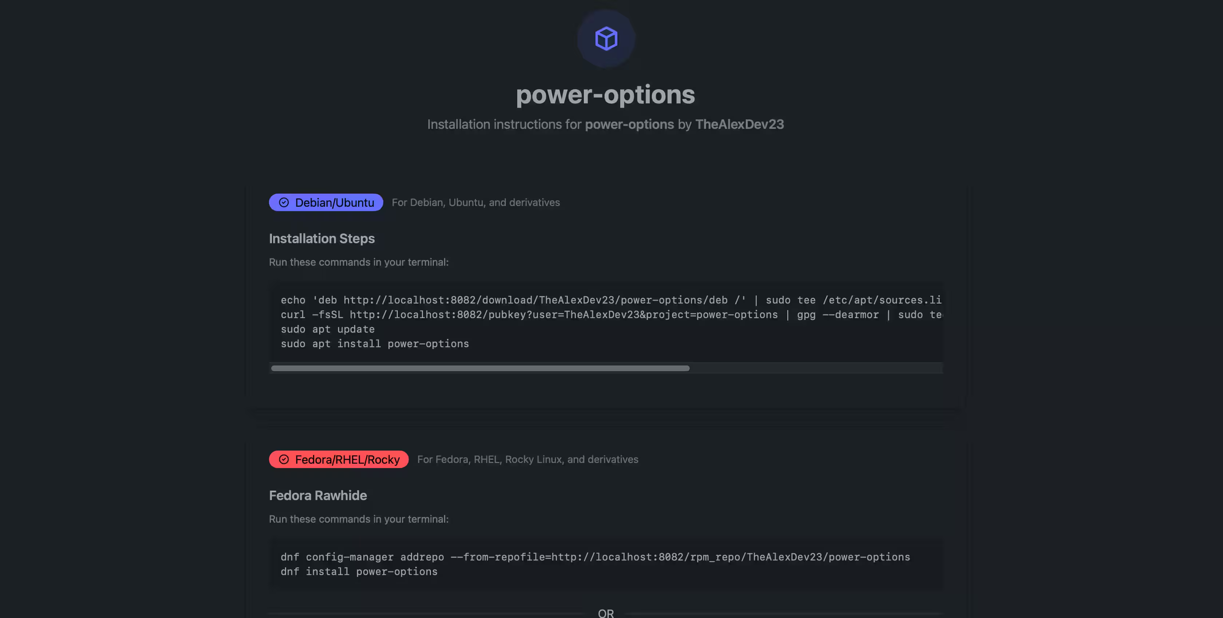Open the TheAlexDev23 author link
The height and width of the screenshot is (618, 1223).
click(739, 124)
